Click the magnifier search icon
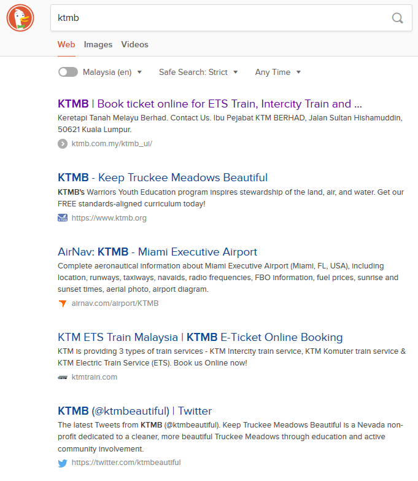The height and width of the screenshot is (481, 418). [x=398, y=18]
